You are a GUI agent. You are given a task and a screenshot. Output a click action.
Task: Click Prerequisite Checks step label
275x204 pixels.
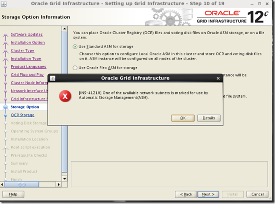coord(29,155)
